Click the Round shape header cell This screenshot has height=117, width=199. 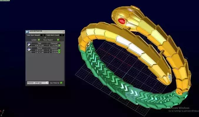[x=39, y=48]
